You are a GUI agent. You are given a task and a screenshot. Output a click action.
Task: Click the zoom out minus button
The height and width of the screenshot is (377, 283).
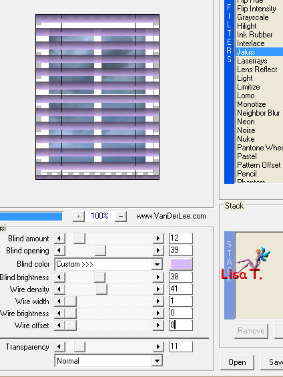(121, 216)
